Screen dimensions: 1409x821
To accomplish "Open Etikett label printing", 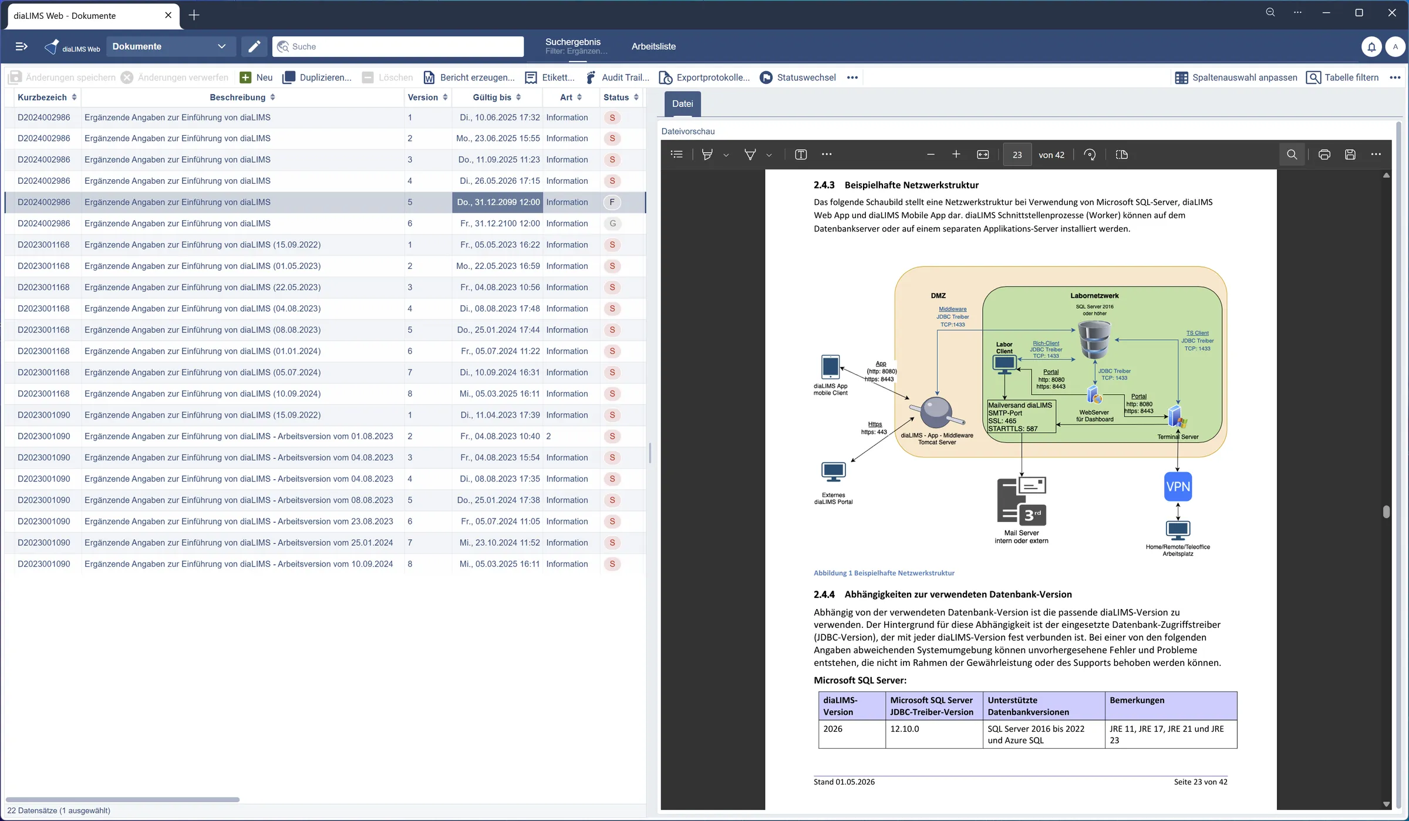I will pos(550,78).
